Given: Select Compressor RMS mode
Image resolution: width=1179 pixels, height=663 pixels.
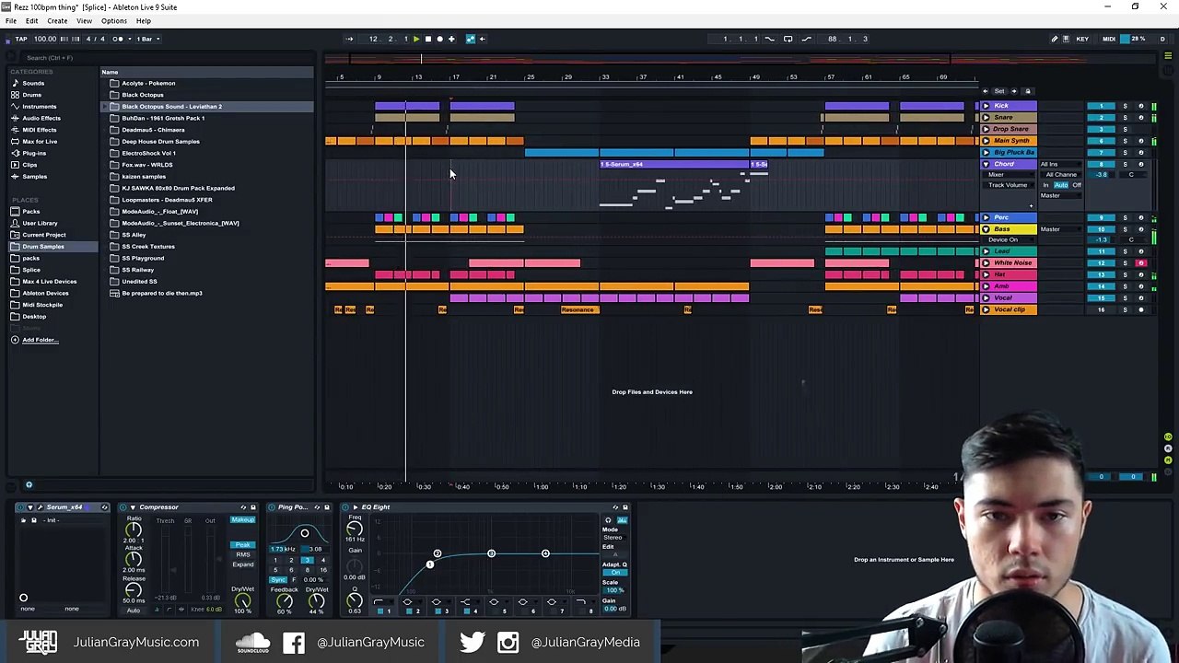Looking at the screenshot, I should (x=243, y=555).
